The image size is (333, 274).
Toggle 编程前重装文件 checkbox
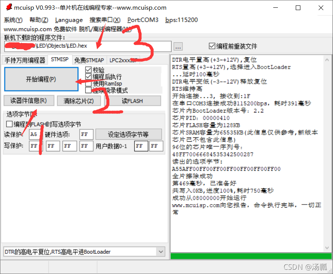coord(233,46)
